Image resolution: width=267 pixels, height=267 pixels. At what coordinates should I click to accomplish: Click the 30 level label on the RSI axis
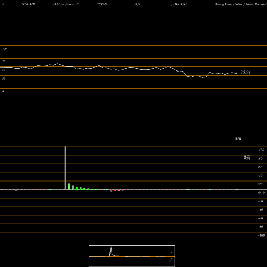coord(4,78)
